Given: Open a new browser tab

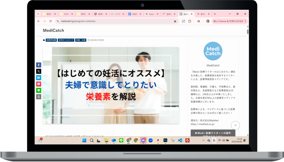Looking at the screenshot, I should 215,14.
